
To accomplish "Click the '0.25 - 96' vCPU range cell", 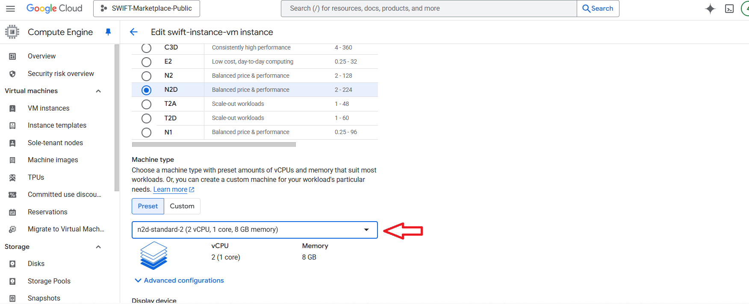I will click(346, 132).
